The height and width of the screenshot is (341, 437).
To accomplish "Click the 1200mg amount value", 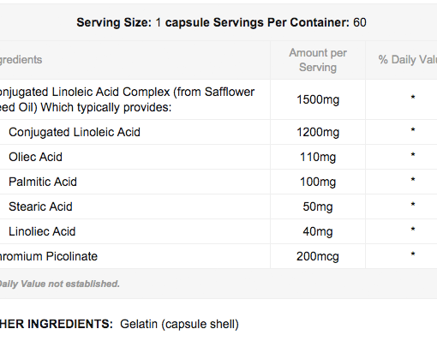I will 318,132.
